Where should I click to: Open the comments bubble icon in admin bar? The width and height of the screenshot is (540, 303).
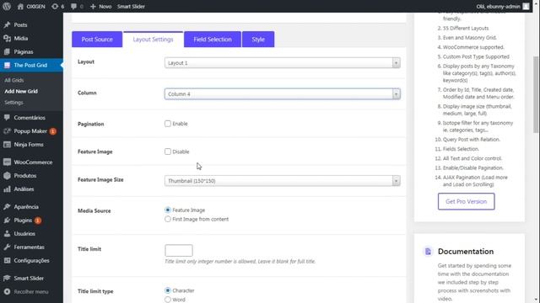(73, 6)
